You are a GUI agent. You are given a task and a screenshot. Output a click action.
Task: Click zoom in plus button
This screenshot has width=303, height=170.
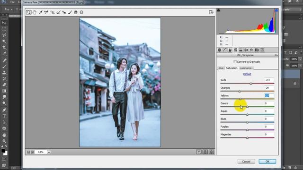click(32, 152)
